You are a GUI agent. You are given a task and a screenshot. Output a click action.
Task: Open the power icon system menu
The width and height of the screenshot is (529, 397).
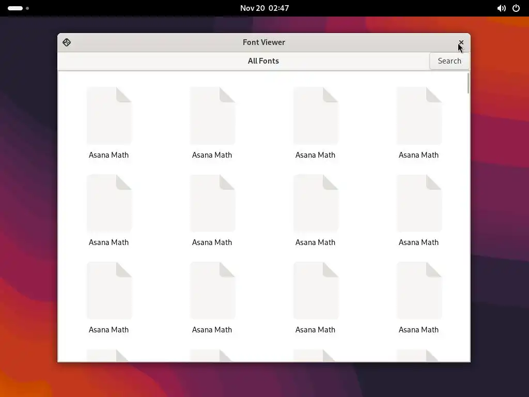point(516,8)
